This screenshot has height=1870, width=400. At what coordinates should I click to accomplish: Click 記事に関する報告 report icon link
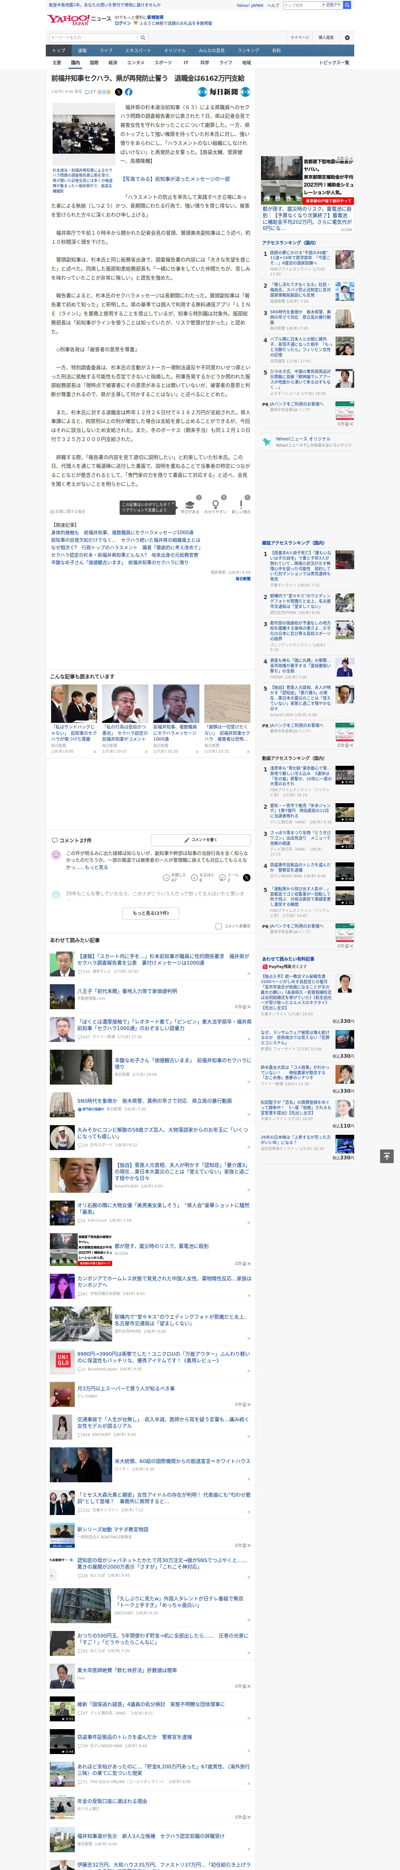(68, 511)
